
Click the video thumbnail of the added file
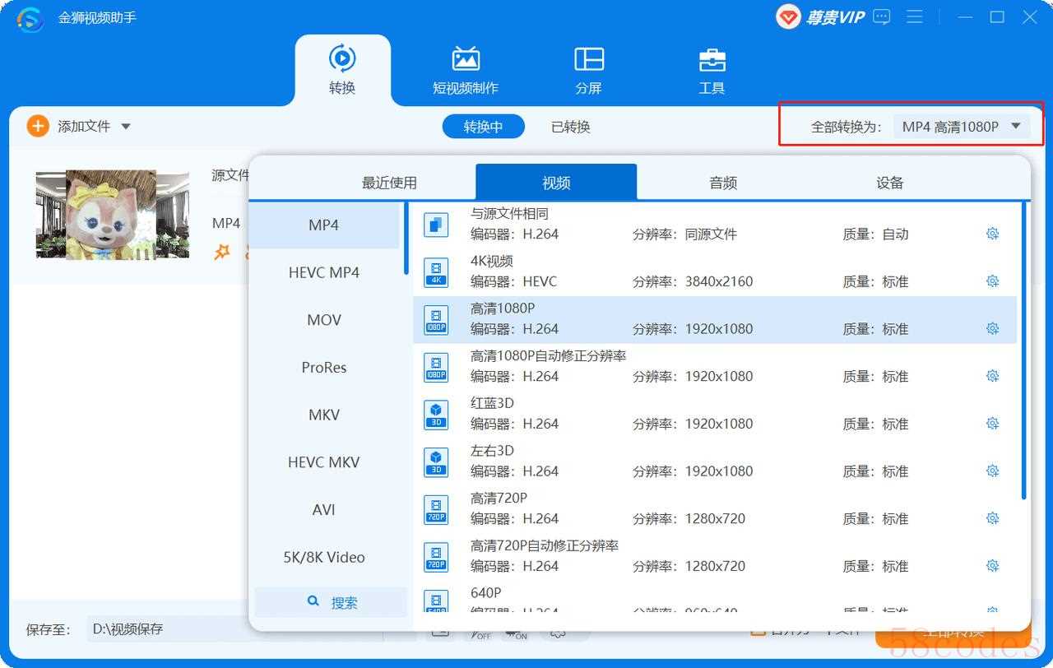coord(112,214)
